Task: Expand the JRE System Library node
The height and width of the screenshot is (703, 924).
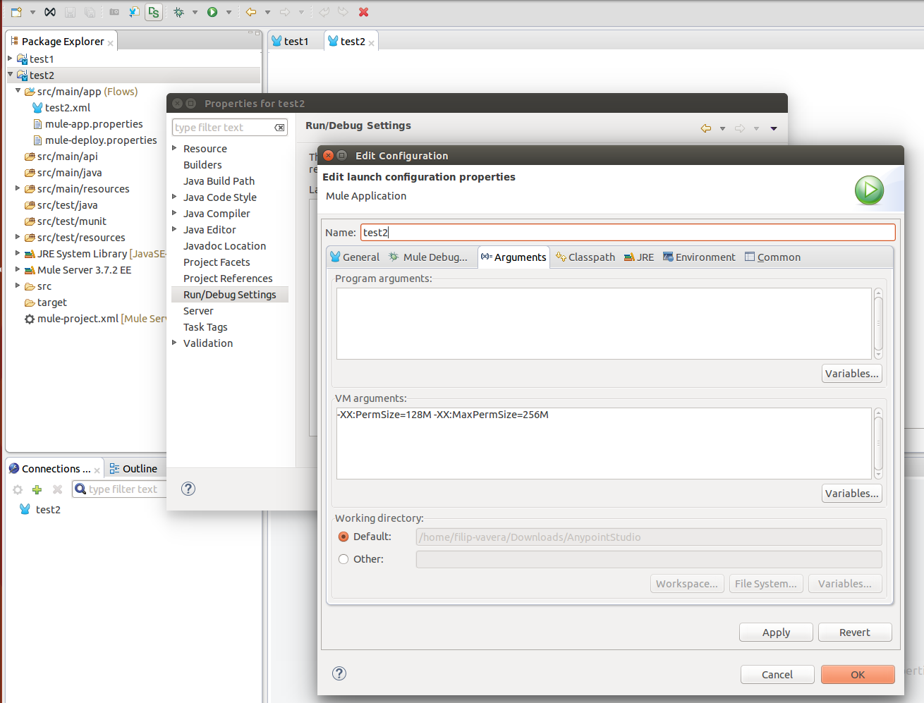Action: (18, 252)
